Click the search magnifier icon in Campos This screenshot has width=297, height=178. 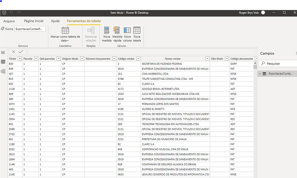click(263, 63)
